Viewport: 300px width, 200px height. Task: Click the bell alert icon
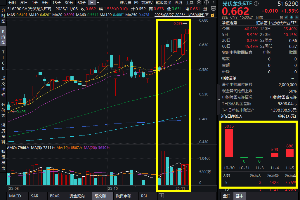292,18
